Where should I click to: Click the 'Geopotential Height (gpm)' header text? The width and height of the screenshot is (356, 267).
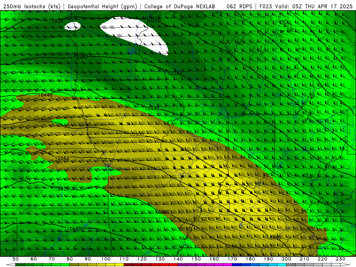click(x=102, y=6)
